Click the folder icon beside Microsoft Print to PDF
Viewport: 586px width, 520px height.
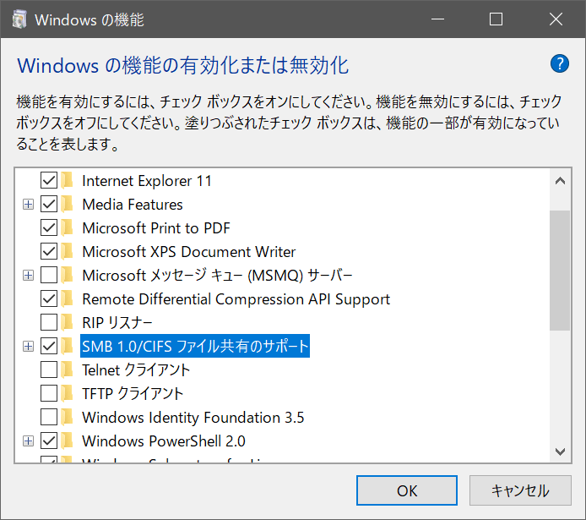click(68, 227)
